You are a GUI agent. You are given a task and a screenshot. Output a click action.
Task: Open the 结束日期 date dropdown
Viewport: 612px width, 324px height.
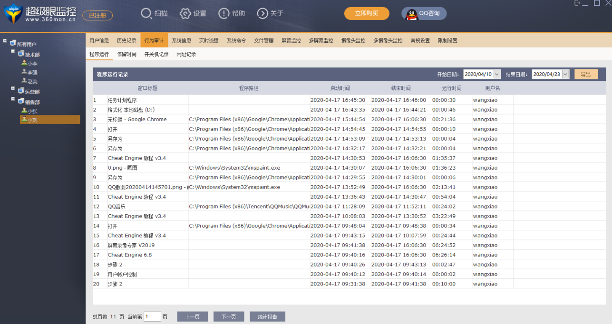pos(565,74)
